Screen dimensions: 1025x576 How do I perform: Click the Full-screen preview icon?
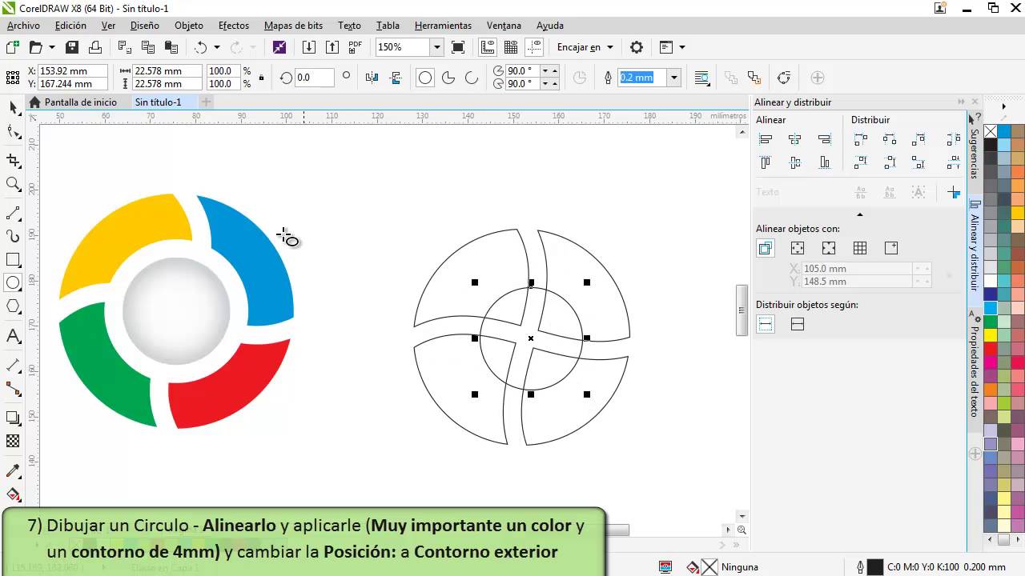[458, 47]
